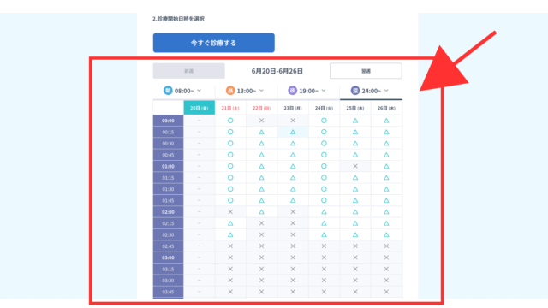This screenshot has width=548, height=308.
Task: Pick the 01:00 circle slot on 21日
Action: (x=230, y=166)
